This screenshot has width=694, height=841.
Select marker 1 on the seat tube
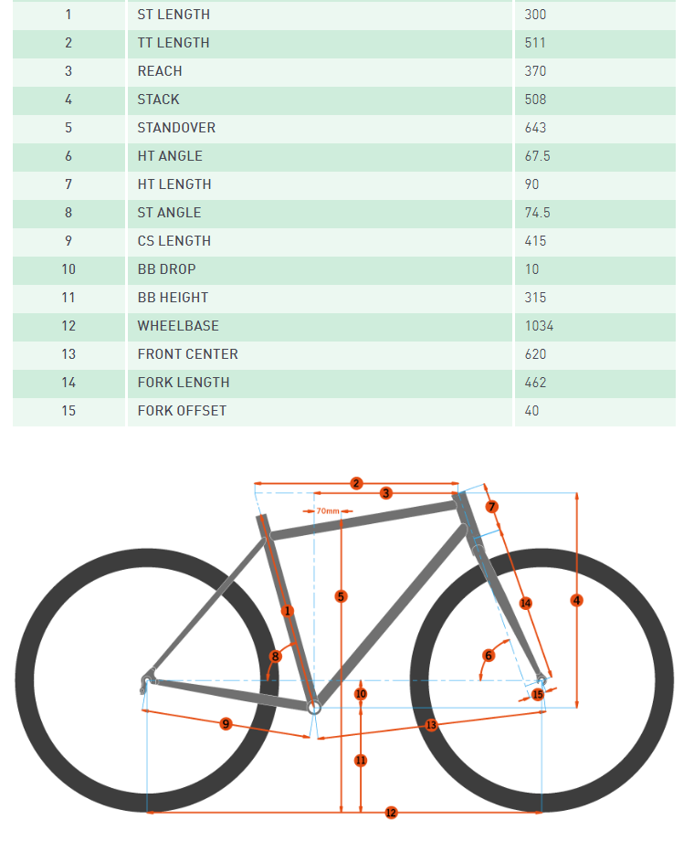[287, 610]
